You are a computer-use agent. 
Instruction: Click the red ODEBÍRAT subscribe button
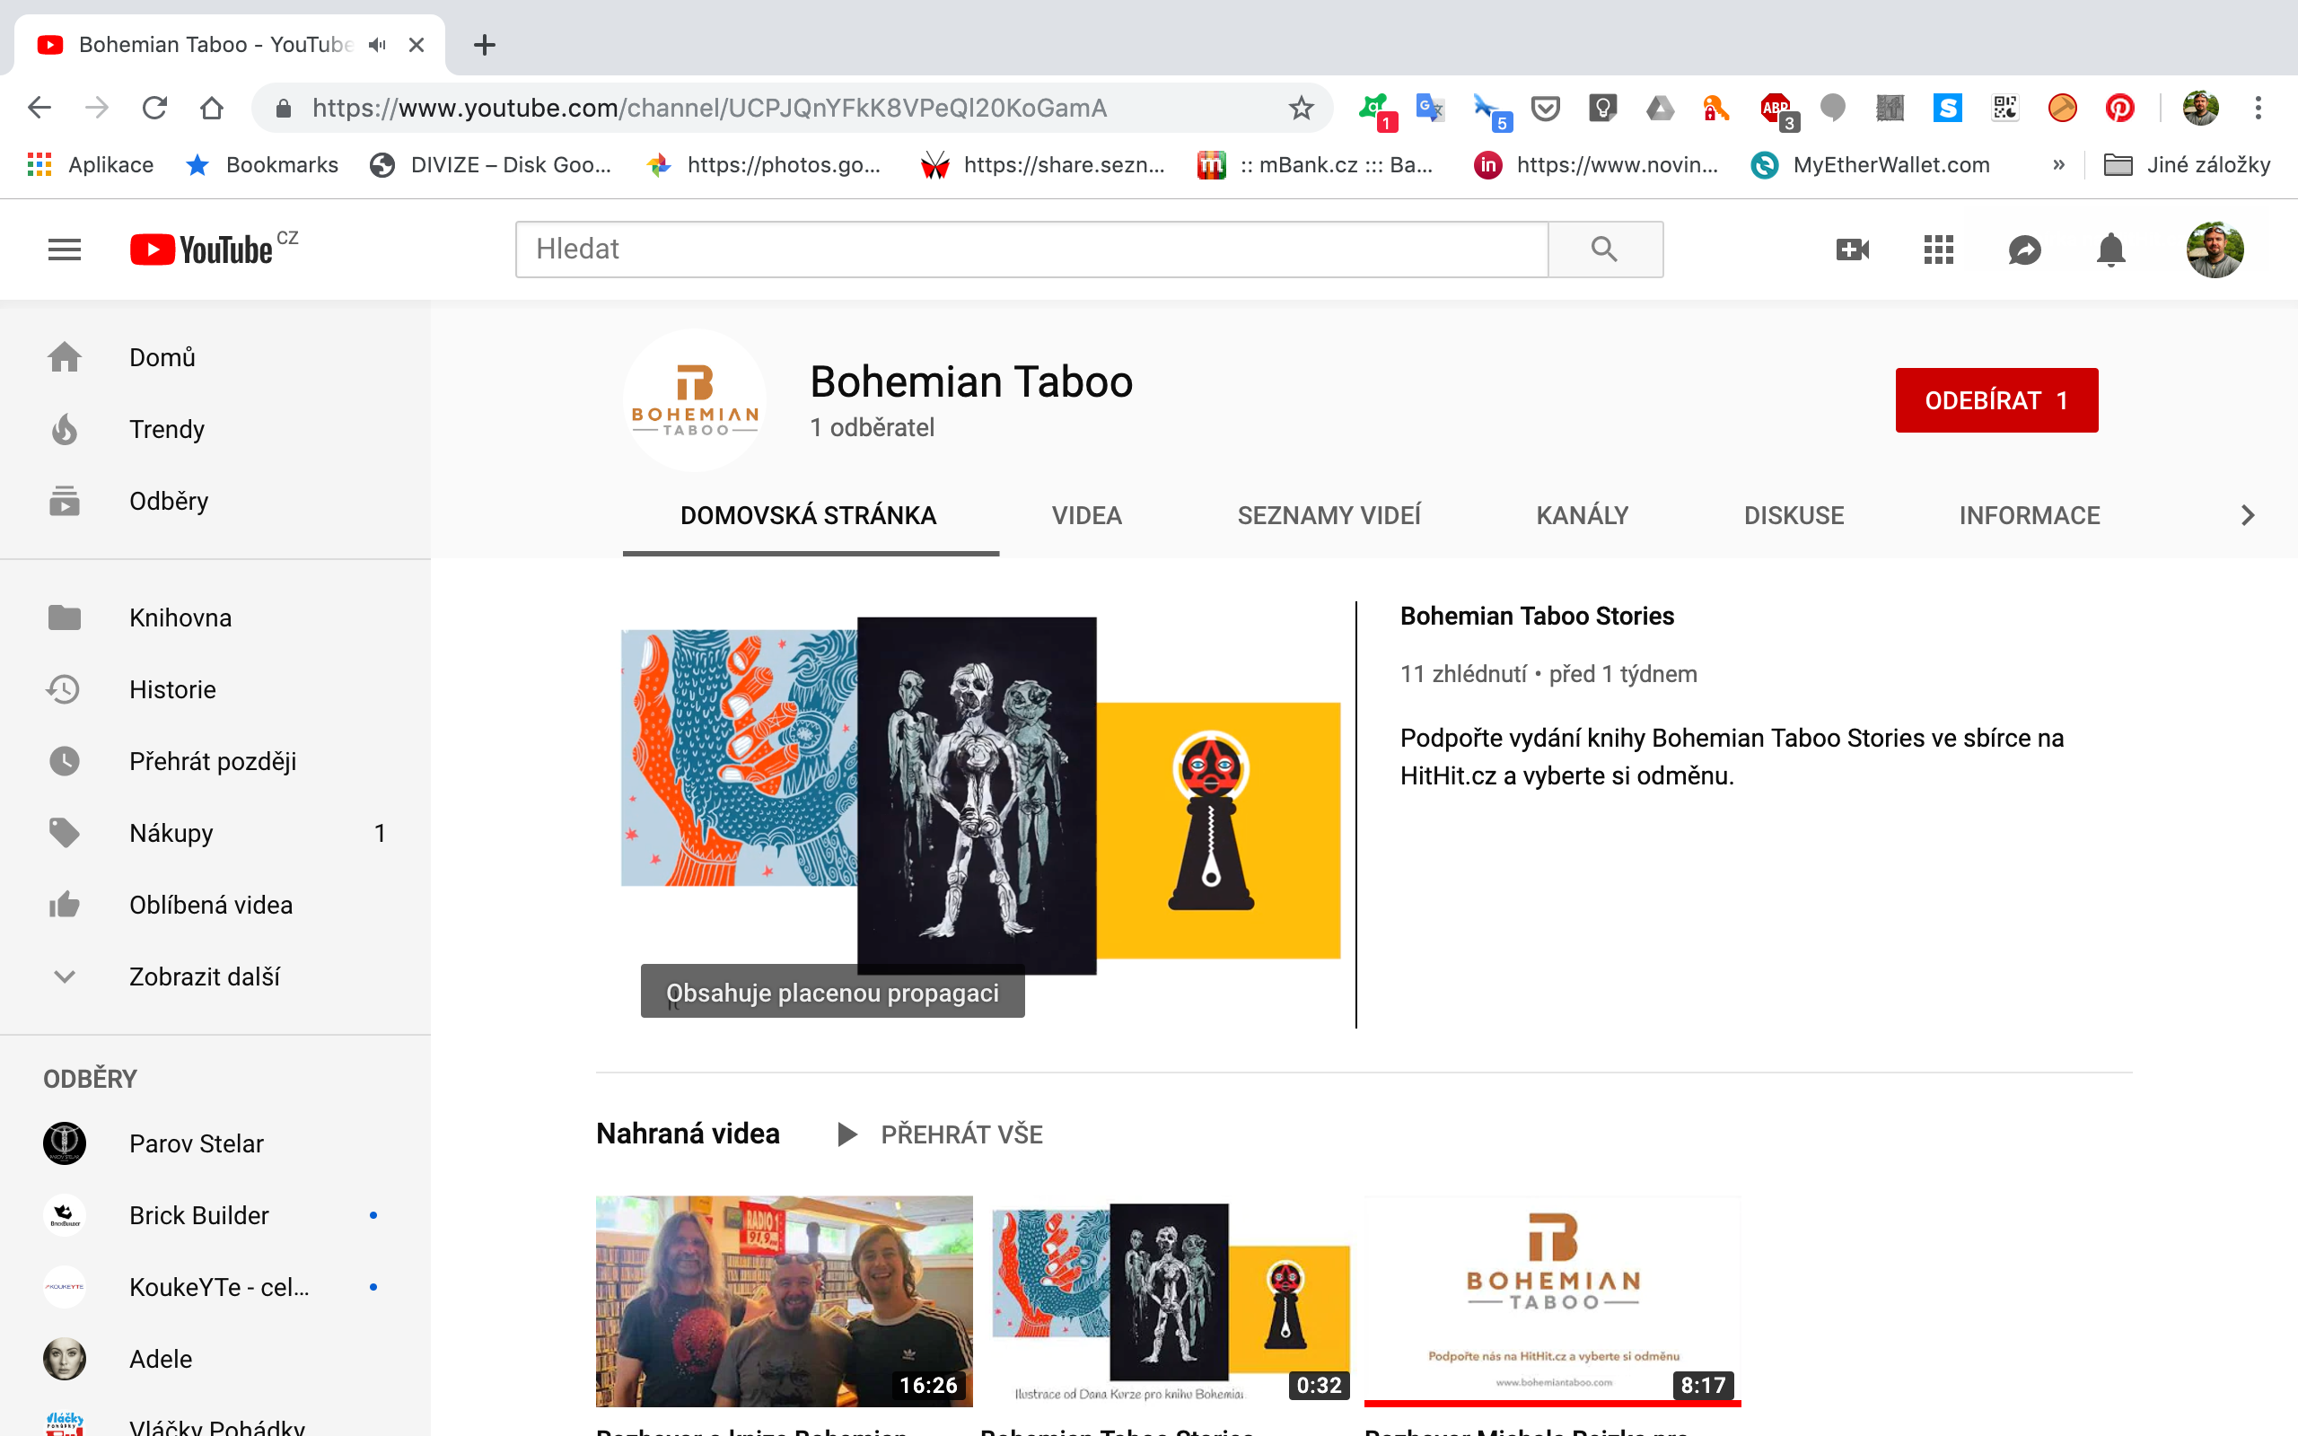click(1996, 400)
